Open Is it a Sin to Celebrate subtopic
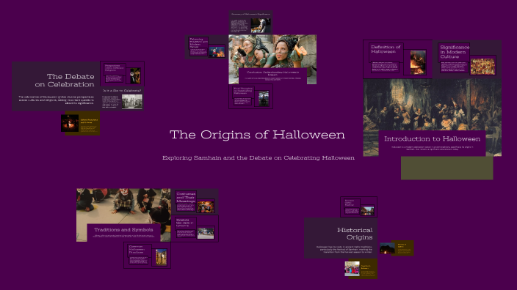This screenshot has width=517, height=290. pyautogui.click(x=122, y=98)
